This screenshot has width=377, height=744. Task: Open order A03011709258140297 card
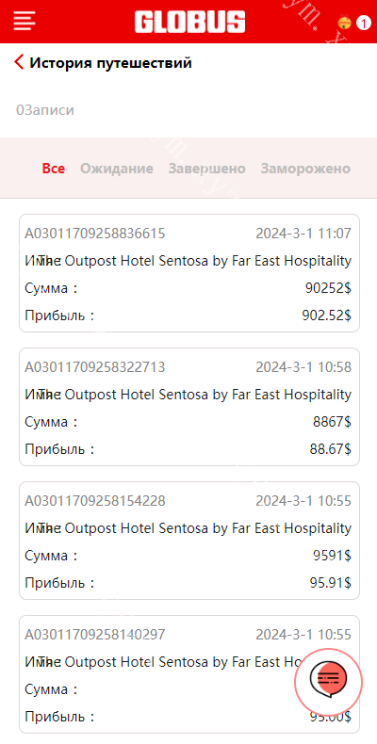189,674
